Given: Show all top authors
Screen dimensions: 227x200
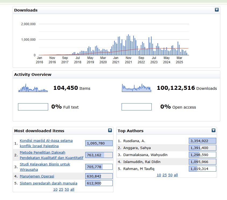Looking at the screenshot, I should click(176, 175).
